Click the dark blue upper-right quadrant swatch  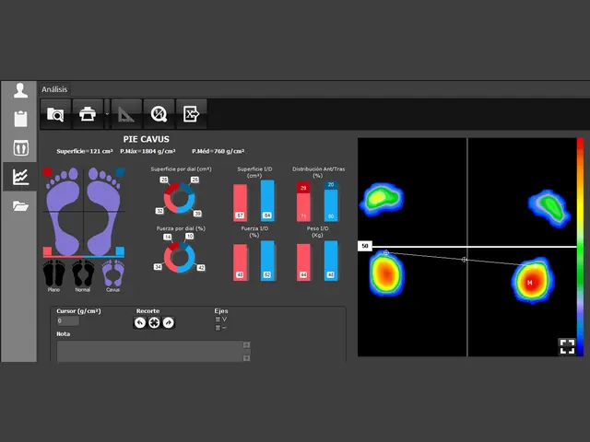tap(120, 172)
